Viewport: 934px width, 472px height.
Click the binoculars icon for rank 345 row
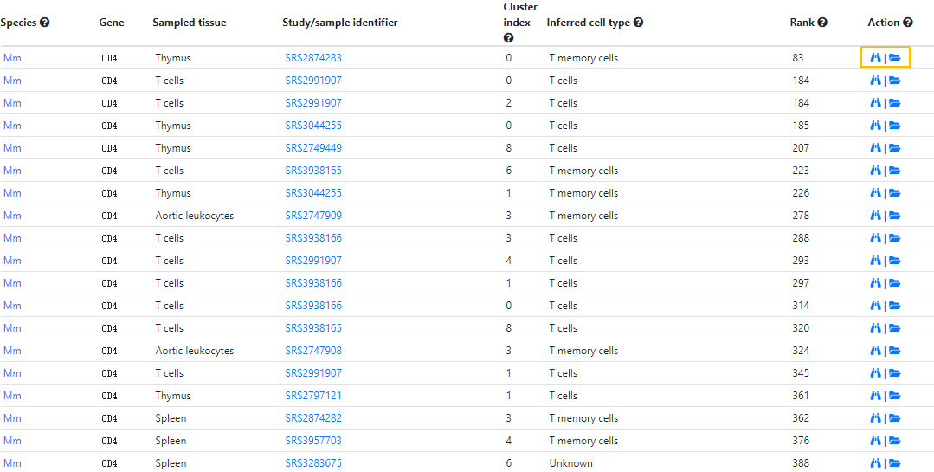875,373
